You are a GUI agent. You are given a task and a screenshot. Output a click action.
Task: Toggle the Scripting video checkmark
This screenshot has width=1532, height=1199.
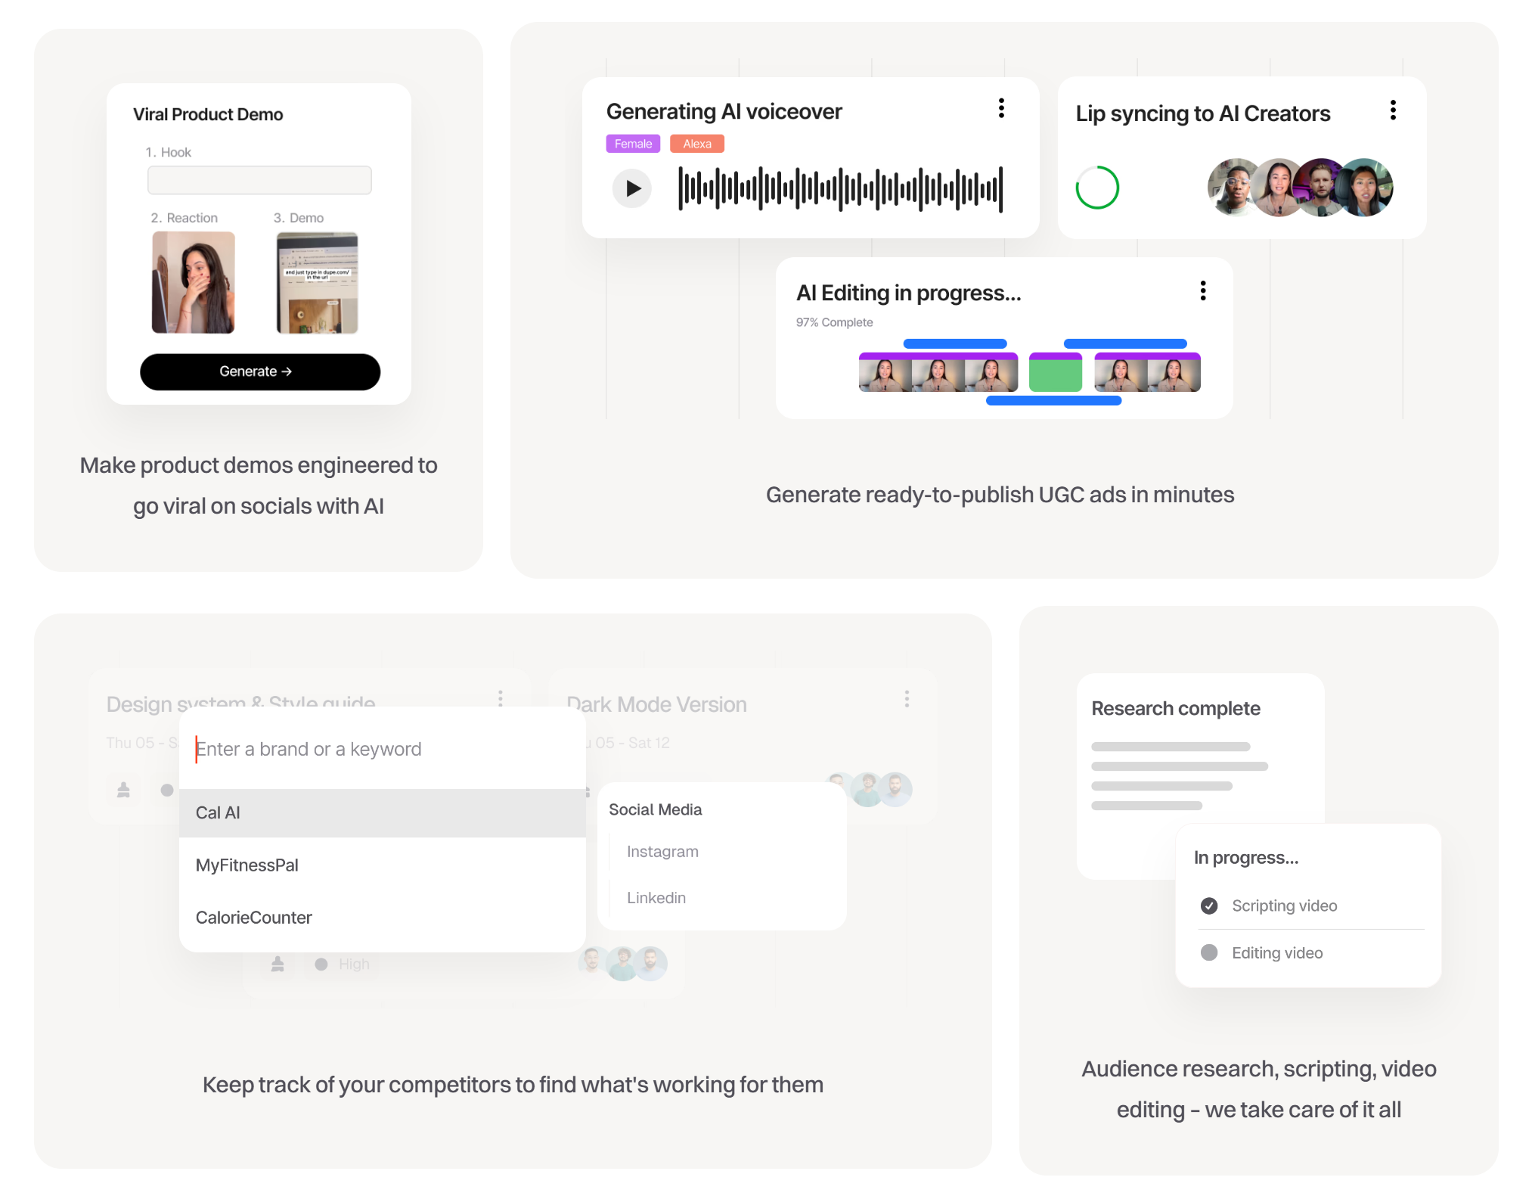pos(1209,905)
